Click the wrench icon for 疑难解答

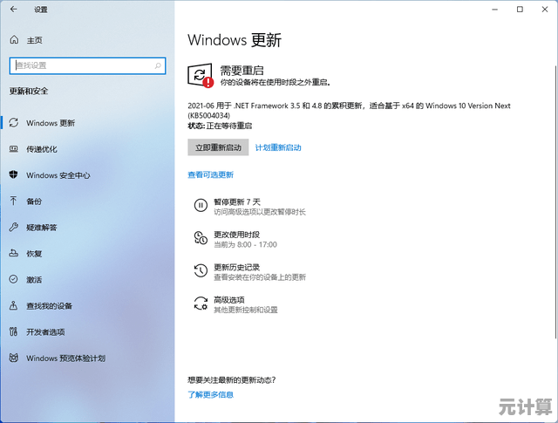click(14, 227)
